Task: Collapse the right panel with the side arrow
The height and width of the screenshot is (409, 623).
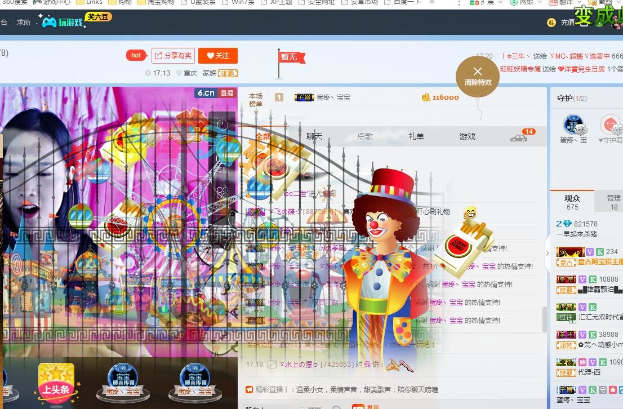Action: tap(548, 253)
